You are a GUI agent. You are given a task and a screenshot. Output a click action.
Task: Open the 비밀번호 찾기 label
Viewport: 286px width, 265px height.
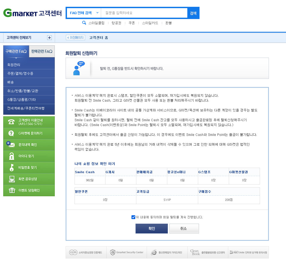(x=28, y=167)
